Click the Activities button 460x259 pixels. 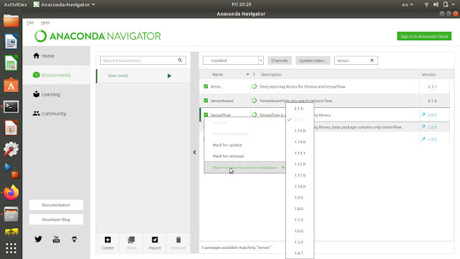[x=15, y=4]
